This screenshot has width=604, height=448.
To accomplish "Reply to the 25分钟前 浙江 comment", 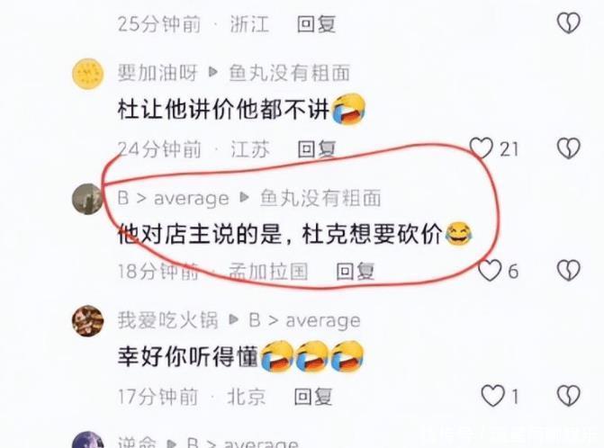I will pyautogui.click(x=316, y=24).
